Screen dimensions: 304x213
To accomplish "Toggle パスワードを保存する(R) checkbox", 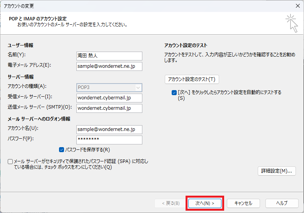I will click(x=61, y=150).
